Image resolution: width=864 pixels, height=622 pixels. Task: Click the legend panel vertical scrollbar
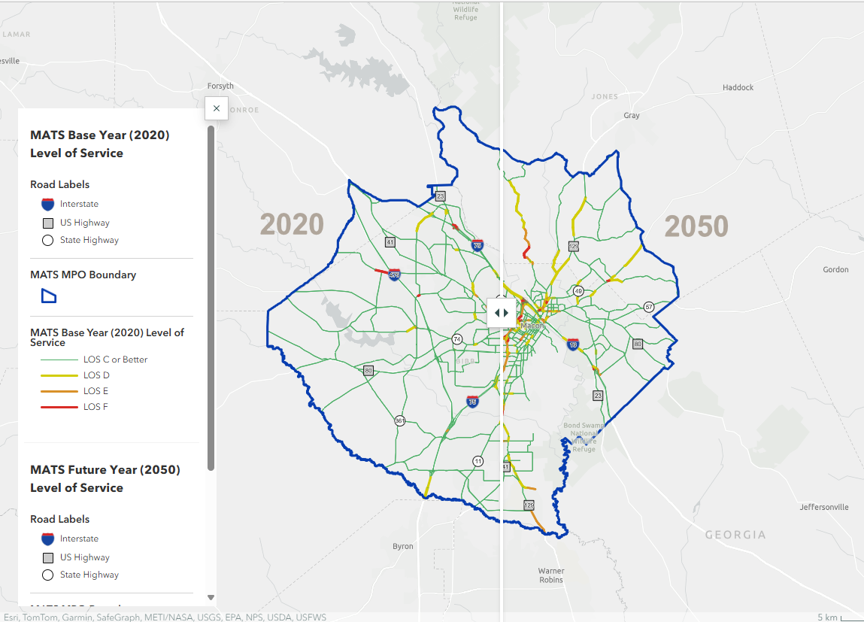pos(211,298)
